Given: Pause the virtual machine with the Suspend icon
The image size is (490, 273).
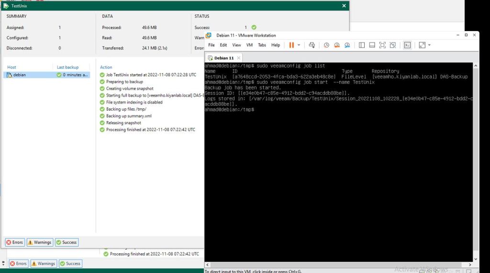Looking at the screenshot, I should 291,45.
